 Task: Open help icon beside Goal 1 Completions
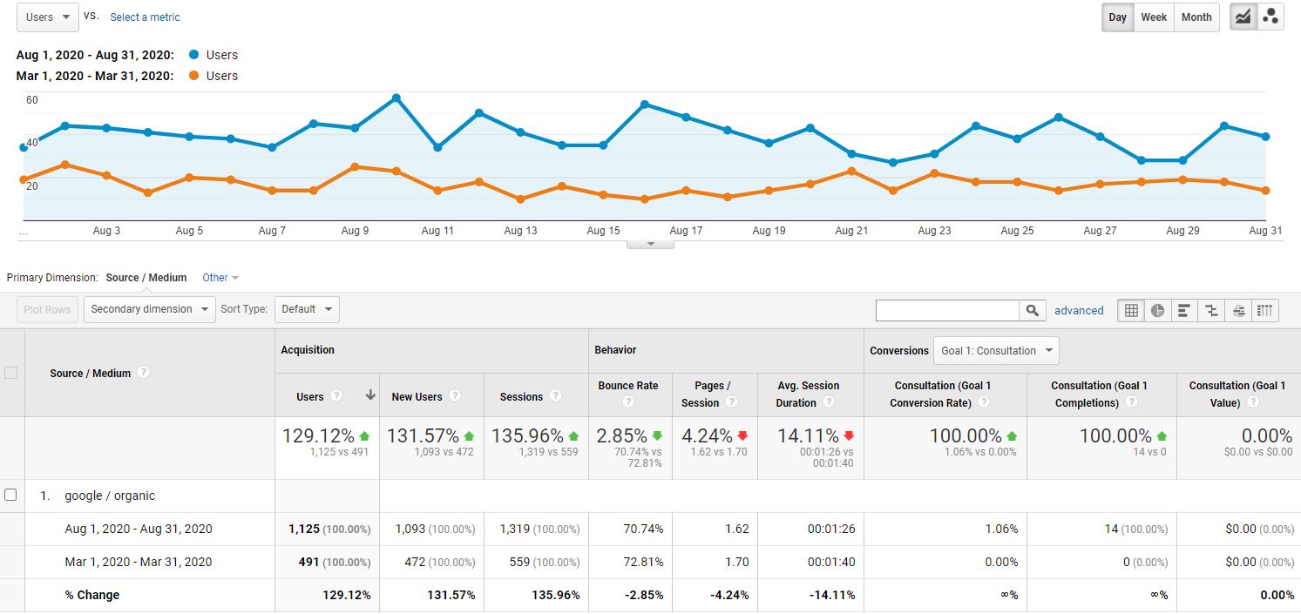1130,402
